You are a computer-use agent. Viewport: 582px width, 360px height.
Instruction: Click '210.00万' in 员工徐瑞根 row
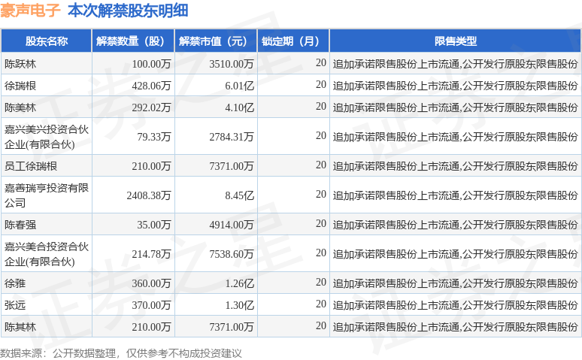click(x=151, y=166)
